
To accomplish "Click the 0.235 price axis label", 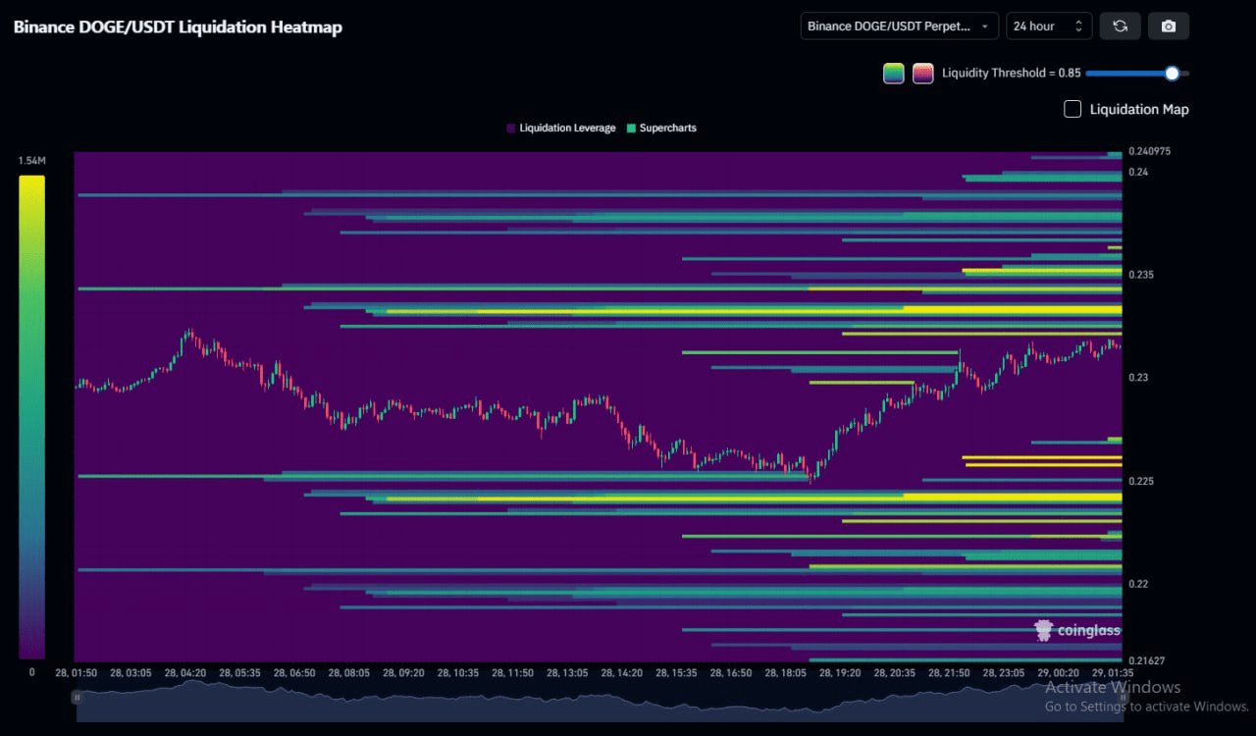I will pos(1140,275).
